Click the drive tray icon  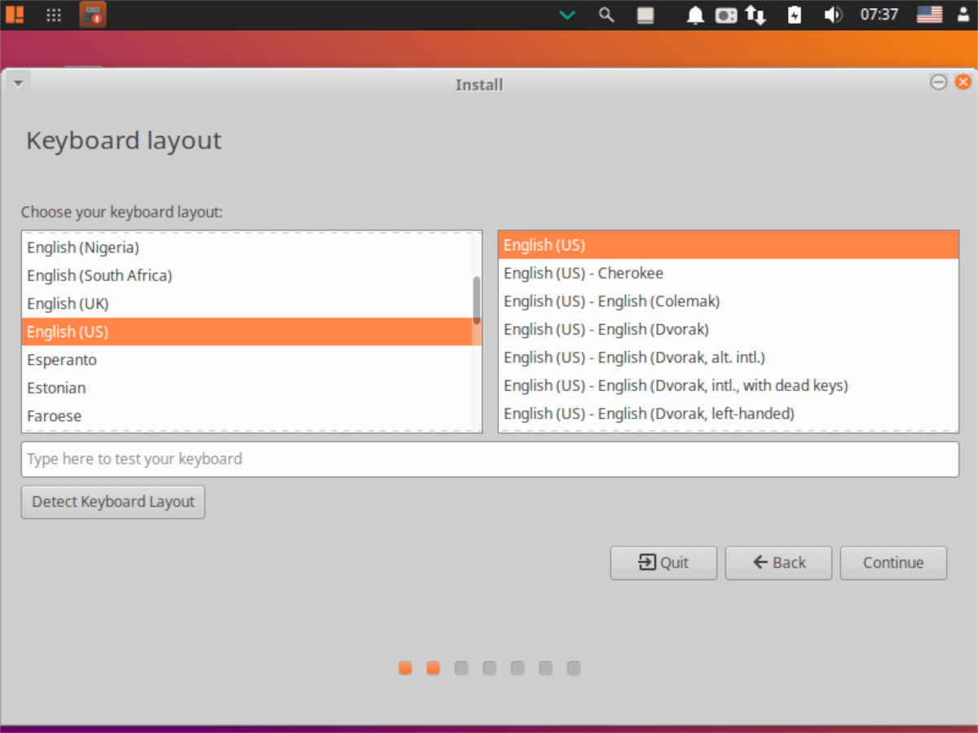point(645,15)
